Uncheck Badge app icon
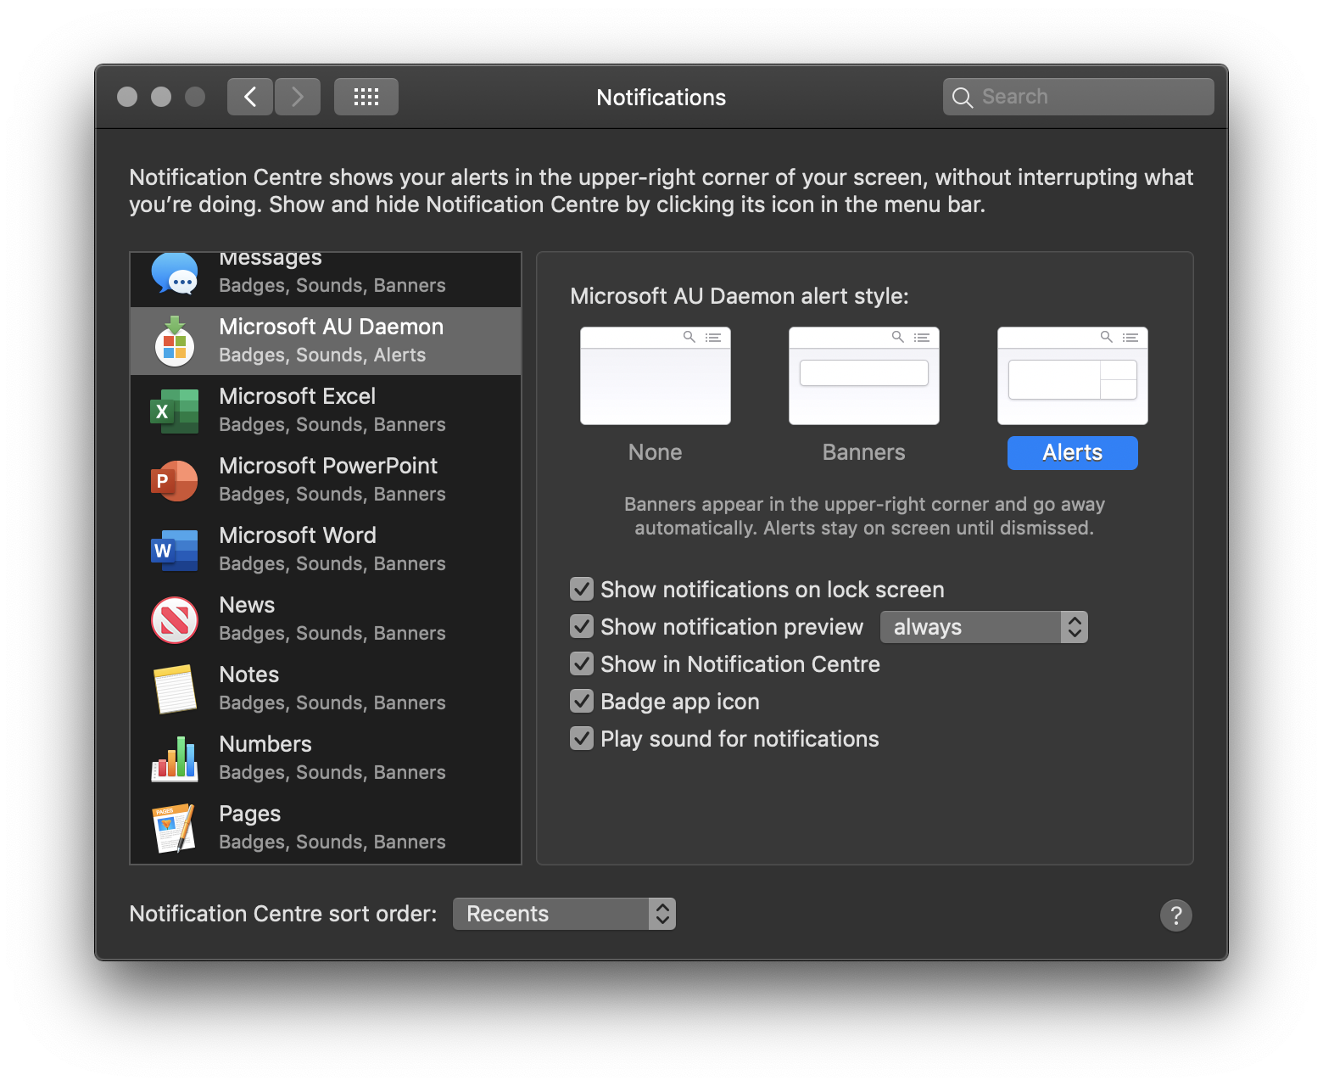The height and width of the screenshot is (1086, 1323). (582, 701)
